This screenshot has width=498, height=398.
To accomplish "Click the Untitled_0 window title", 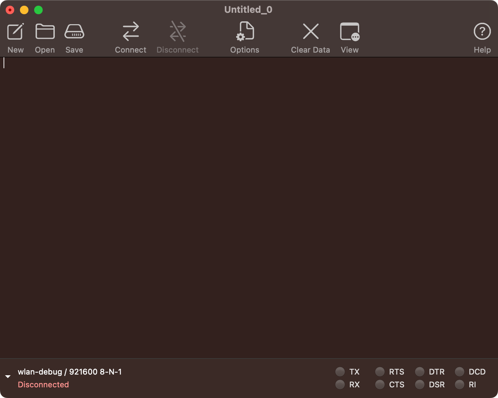I will point(248,10).
